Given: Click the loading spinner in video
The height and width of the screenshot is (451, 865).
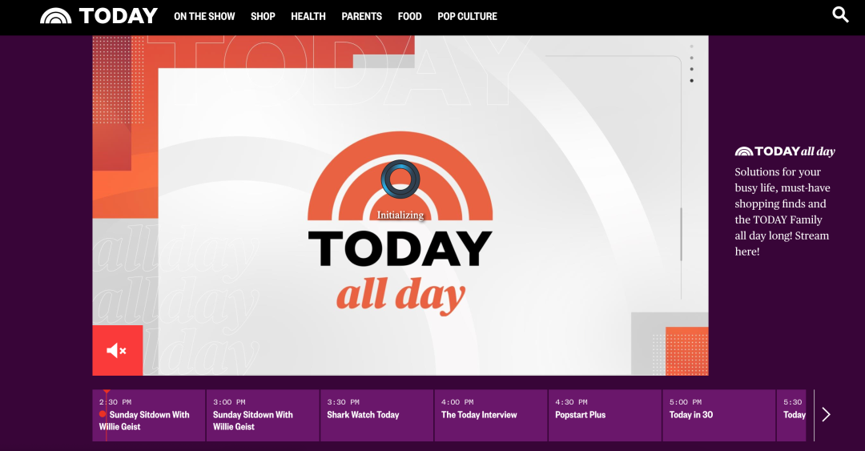Looking at the screenshot, I should 400,178.
